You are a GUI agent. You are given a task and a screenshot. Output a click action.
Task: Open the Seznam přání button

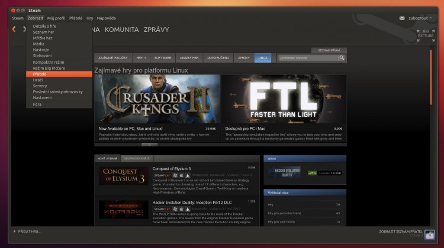(x=329, y=50)
